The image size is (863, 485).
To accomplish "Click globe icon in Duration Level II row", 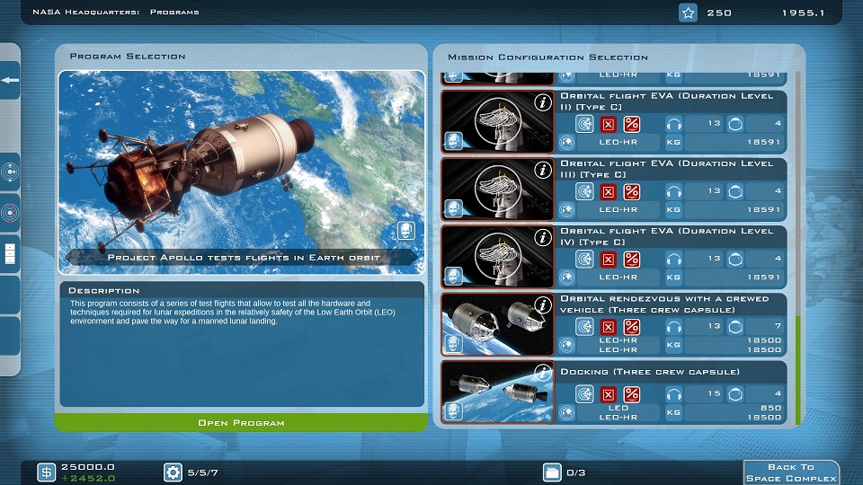I will click(x=567, y=142).
